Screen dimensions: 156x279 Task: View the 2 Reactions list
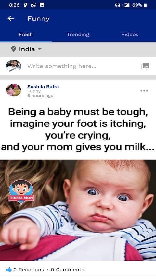click(29, 270)
